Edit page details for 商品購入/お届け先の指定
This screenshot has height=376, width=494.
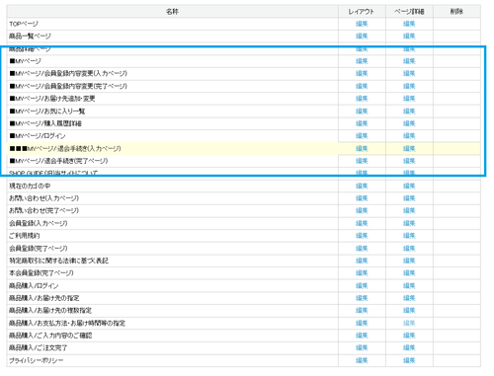(409, 298)
